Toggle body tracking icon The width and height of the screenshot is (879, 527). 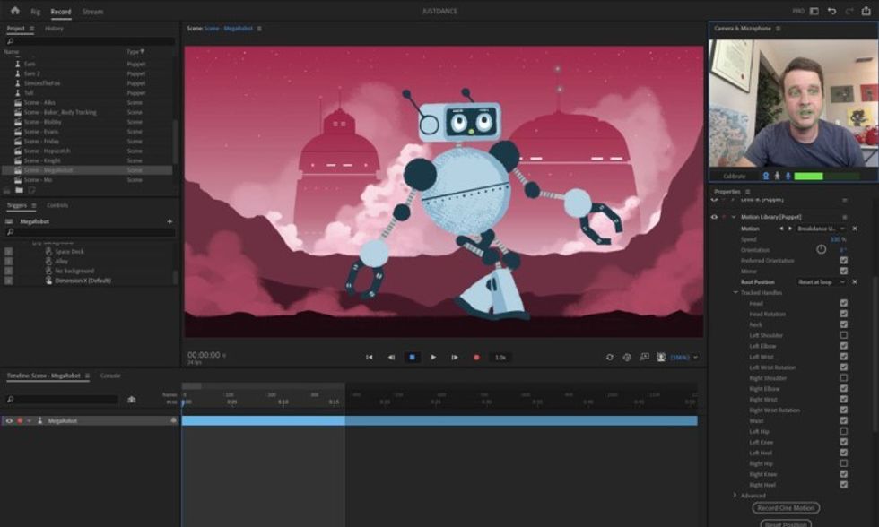pyautogui.click(x=777, y=176)
